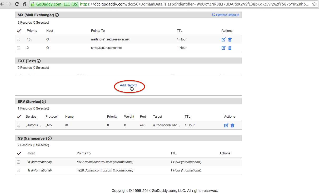
Task: Edit the mailstore1.secureserver.net MX record
Action: coord(223,40)
